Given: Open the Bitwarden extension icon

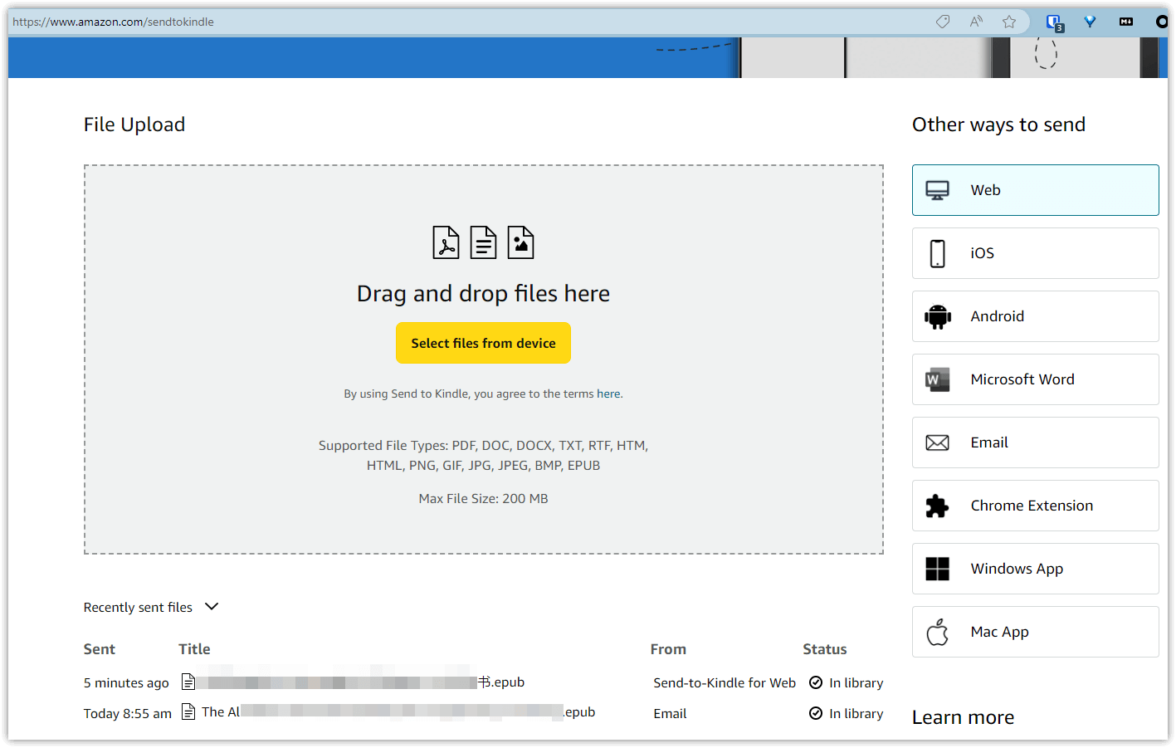Looking at the screenshot, I should click(x=1054, y=22).
